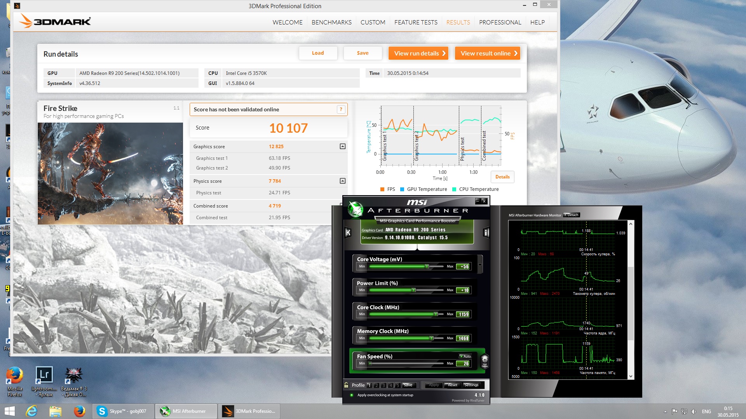Click the Details button below the chart

click(x=502, y=177)
